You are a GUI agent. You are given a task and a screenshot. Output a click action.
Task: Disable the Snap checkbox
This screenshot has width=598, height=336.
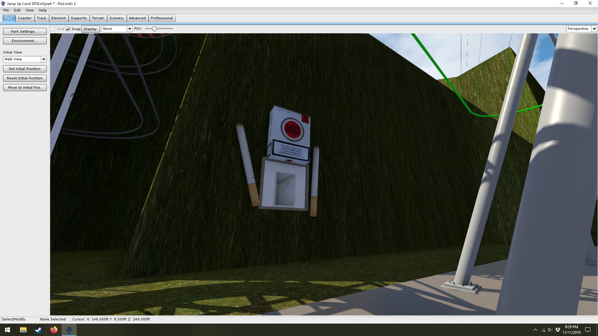tap(68, 29)
